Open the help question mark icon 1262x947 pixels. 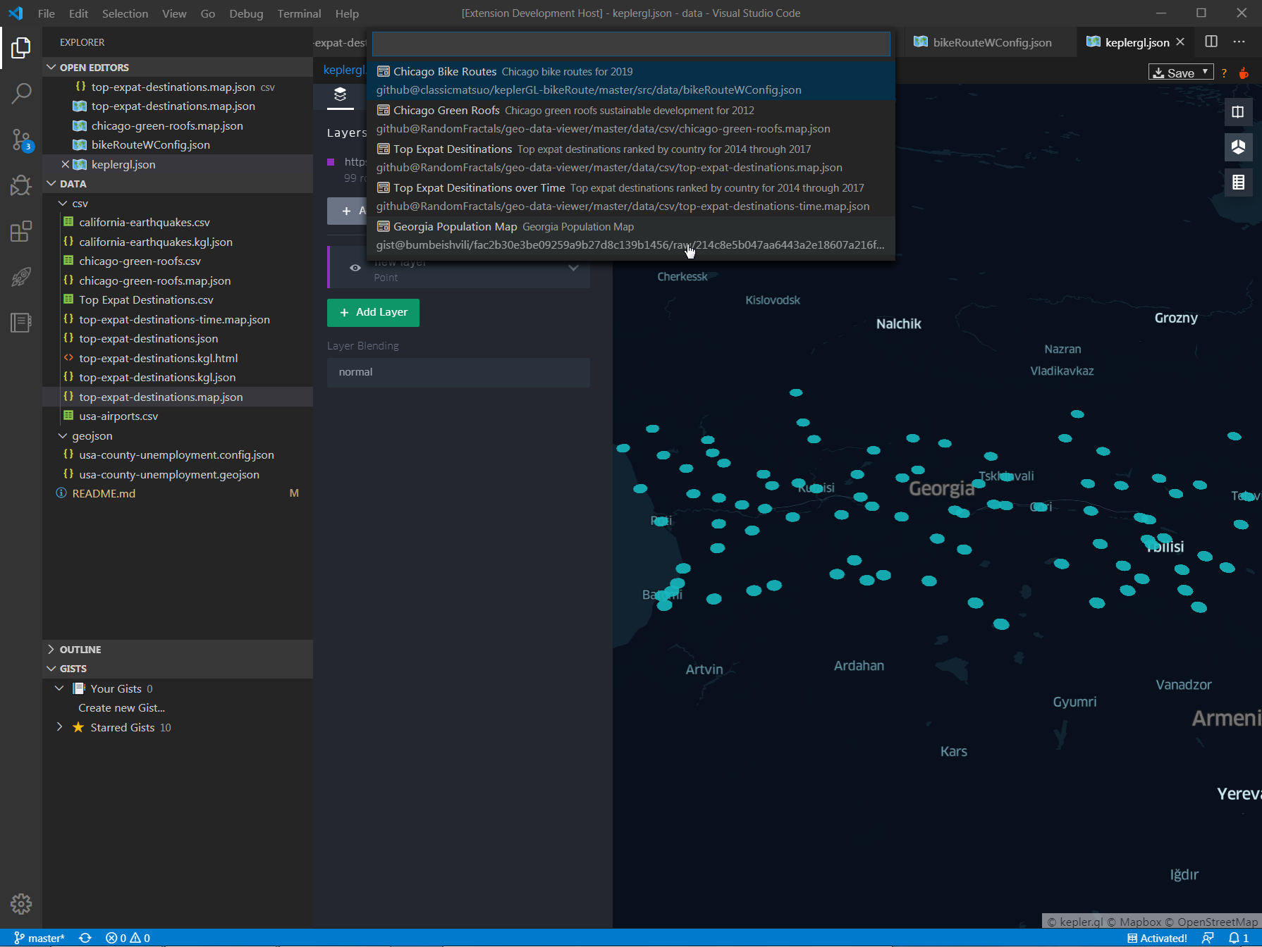pos(1224,73)
